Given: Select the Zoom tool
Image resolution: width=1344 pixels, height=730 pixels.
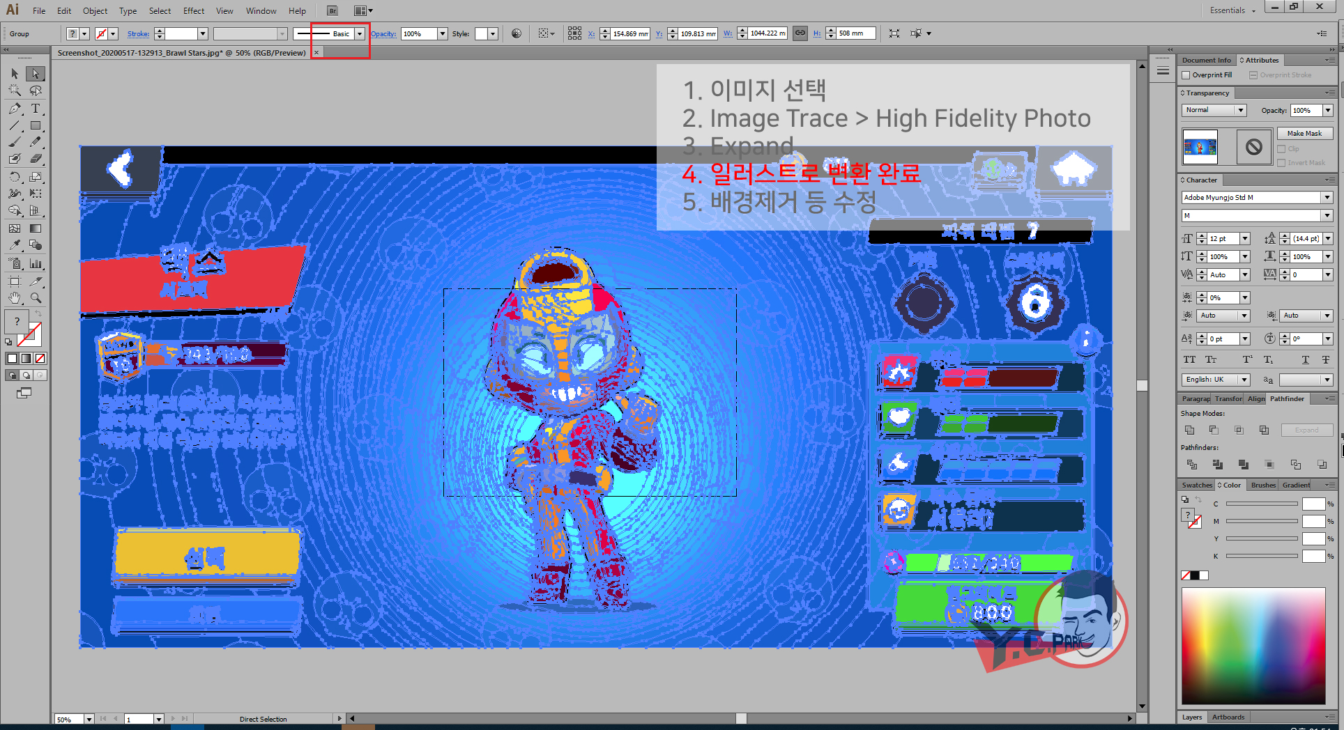Looking at the screenshot, I should tap(36, 298).
